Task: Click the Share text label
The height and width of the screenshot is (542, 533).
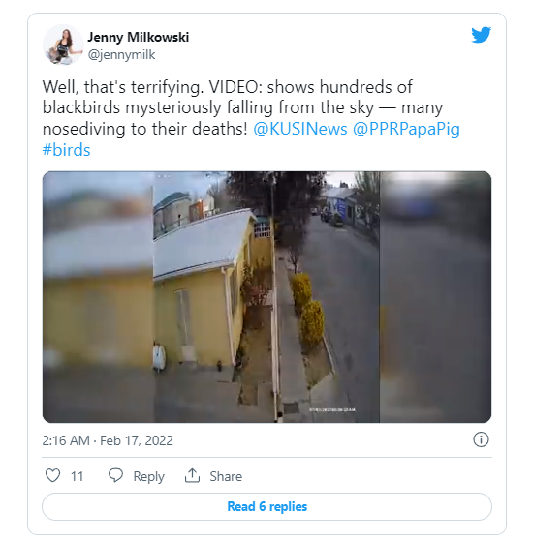Action: tap(226, 476)
